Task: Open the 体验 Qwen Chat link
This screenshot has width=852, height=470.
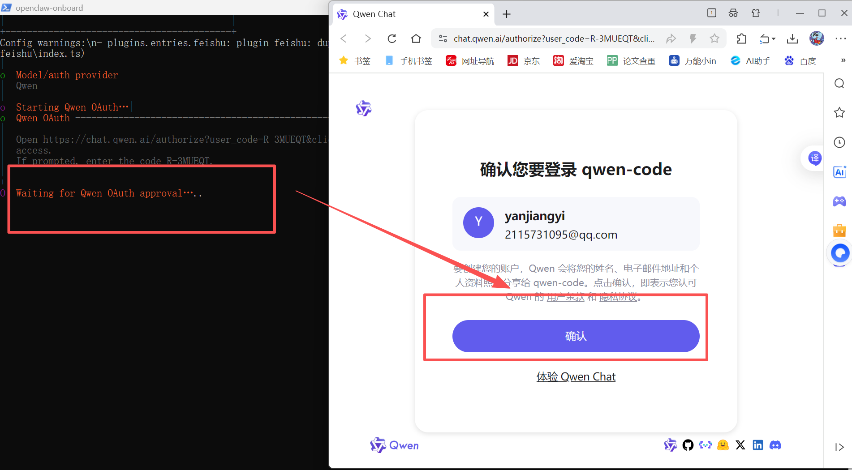Action: click(576, 377)
